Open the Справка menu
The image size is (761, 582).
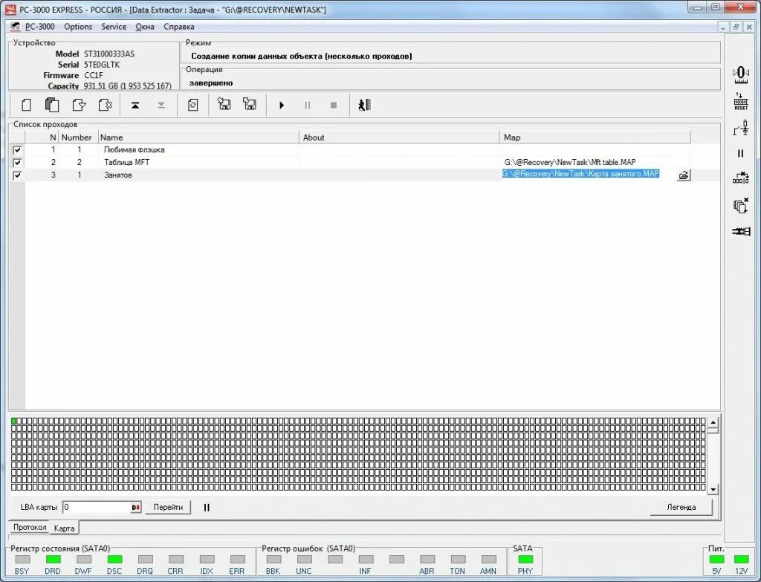pyautogui.click(x=178, y=27)
